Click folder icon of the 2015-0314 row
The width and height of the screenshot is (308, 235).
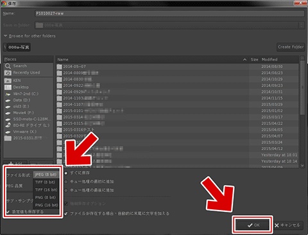[60, 117]
